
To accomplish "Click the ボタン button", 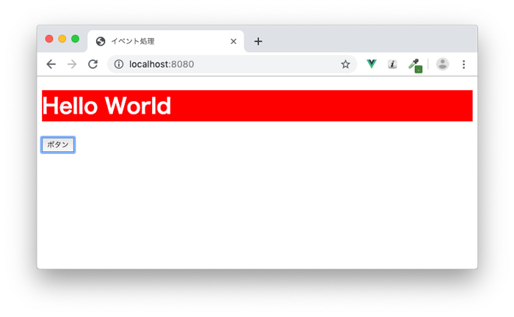I will click(x=58, y=145).
